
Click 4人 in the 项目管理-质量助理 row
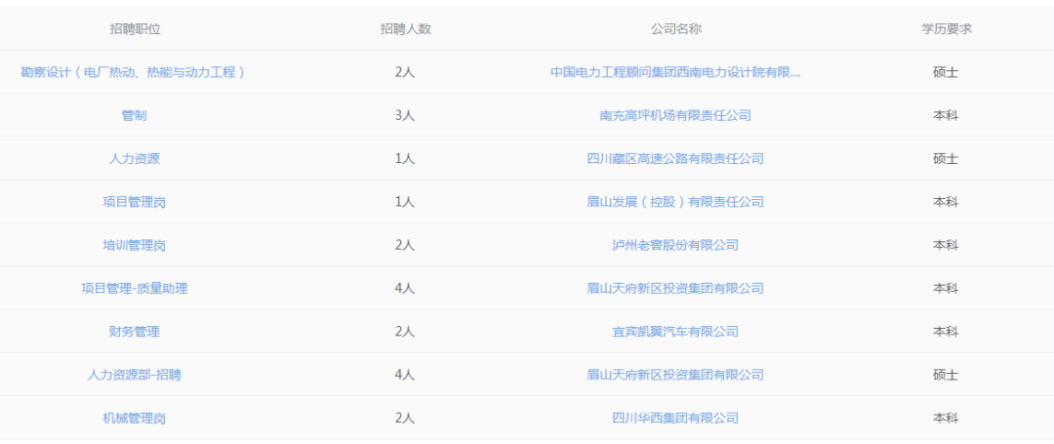pos(405,288)
